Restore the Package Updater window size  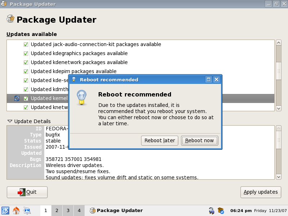tap(276, 4)
